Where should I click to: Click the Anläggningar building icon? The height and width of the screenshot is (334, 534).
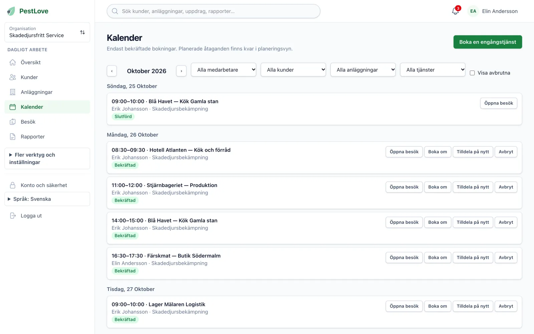13,92
